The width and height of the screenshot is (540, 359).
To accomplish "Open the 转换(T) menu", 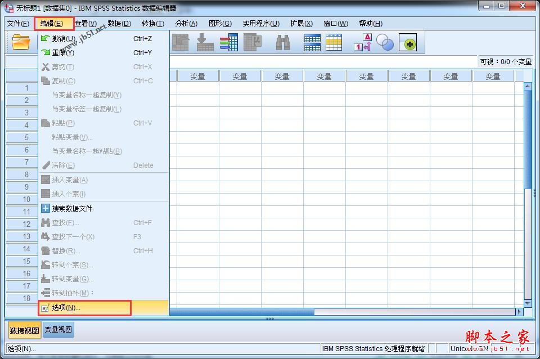I will [153, 24].
